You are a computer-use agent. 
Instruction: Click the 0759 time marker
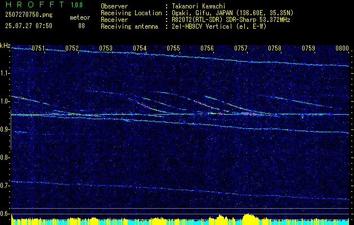point(308,48)
